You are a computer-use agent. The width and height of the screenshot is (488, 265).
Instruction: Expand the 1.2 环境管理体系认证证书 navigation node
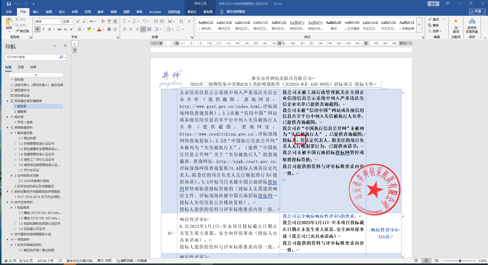15,144
